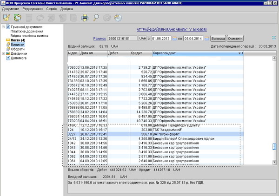This screenshot has width=279, height=196.
Task: Click the green synchronize toolbar icon
Action: pos(18,18)
